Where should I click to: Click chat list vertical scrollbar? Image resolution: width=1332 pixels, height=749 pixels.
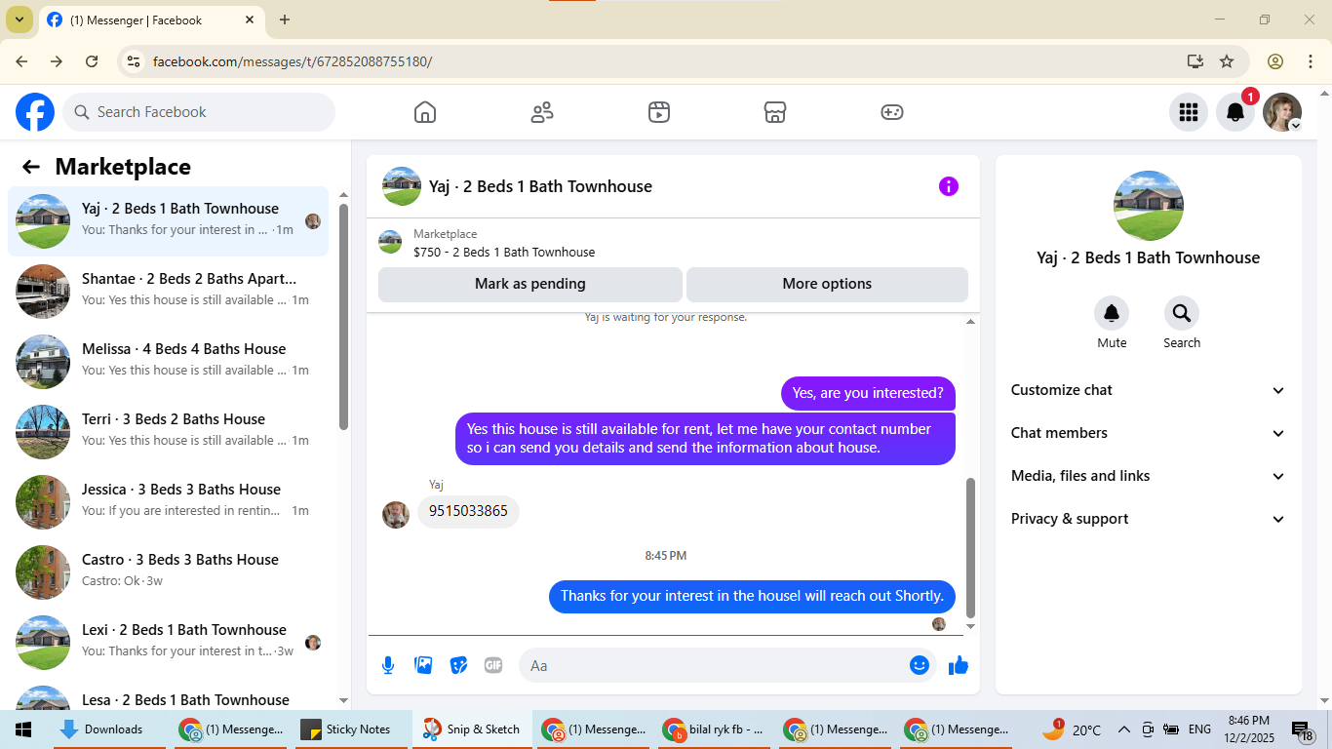(x=343, y=316)
